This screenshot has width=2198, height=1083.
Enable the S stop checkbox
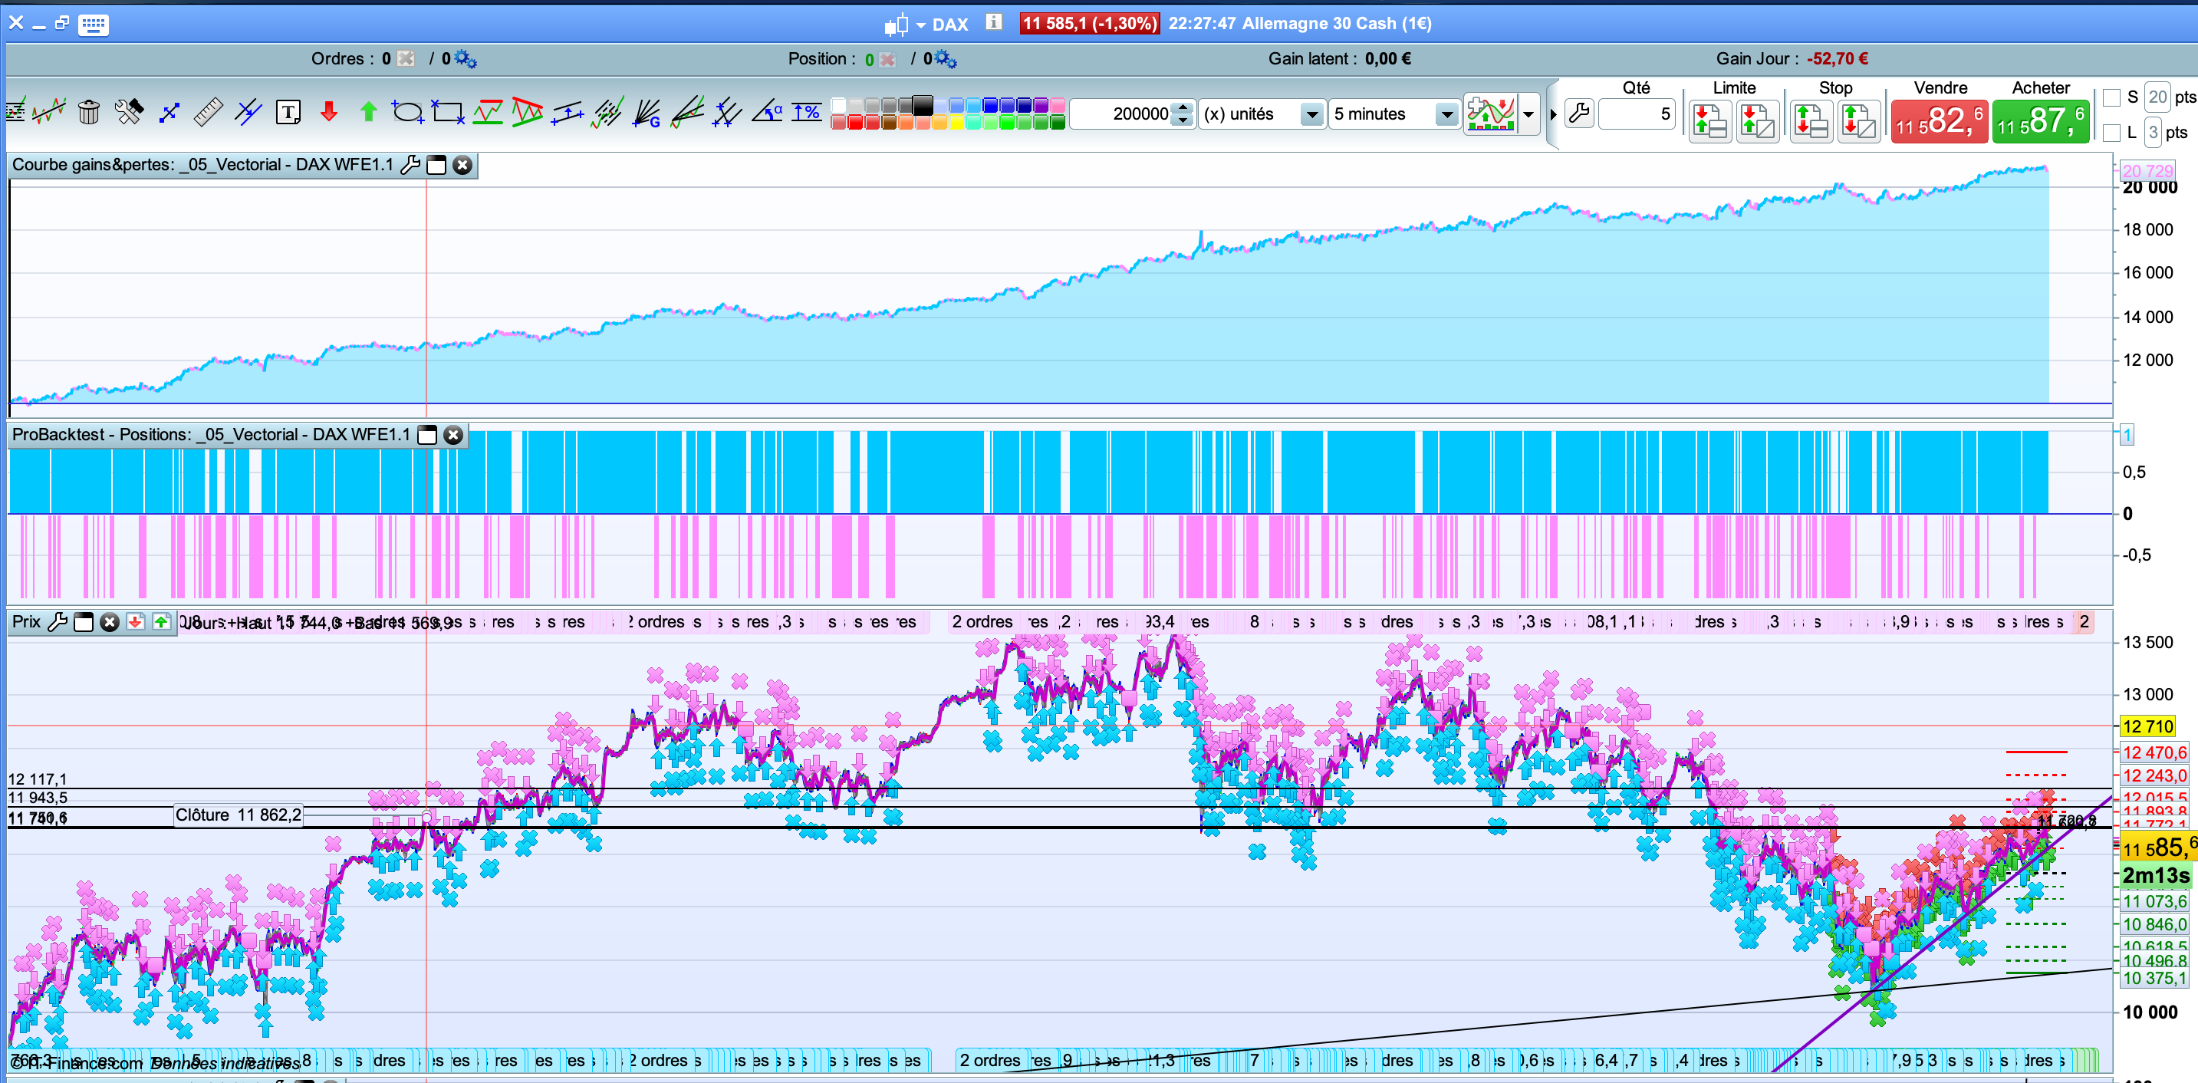[2112, 97]
